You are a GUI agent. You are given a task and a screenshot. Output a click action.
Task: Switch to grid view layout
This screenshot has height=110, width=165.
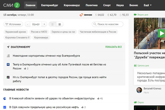[60, 24]
